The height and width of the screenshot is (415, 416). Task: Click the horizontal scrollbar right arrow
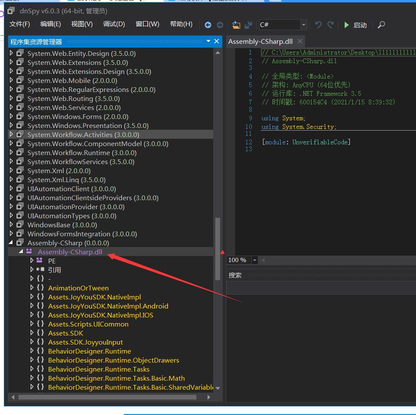point(209,397)
